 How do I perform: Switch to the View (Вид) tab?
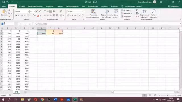point(83,6)
